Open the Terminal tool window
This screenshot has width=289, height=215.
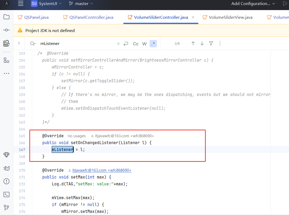point(6,195)
